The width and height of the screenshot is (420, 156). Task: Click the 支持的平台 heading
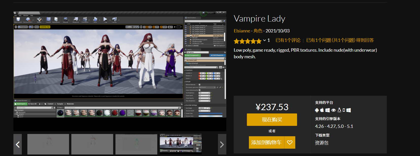(324, 103)
